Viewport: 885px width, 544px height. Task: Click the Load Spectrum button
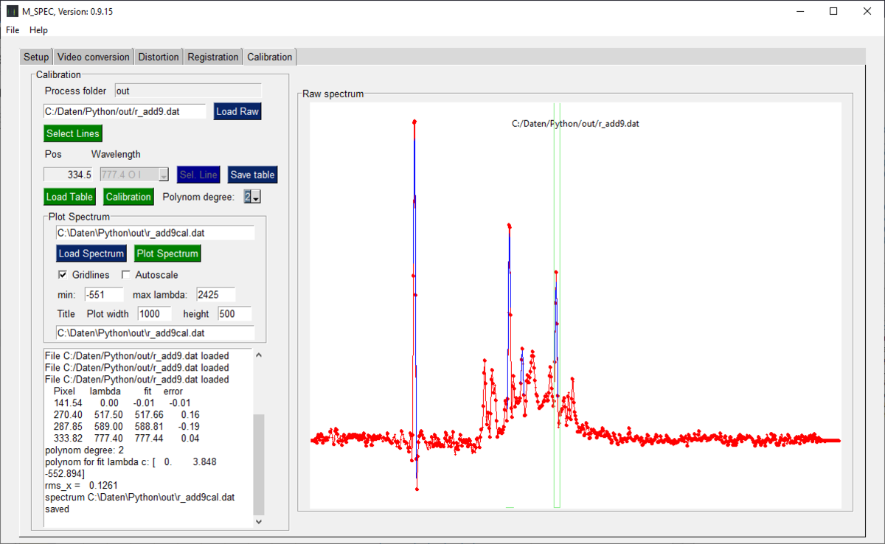[91, 253]
